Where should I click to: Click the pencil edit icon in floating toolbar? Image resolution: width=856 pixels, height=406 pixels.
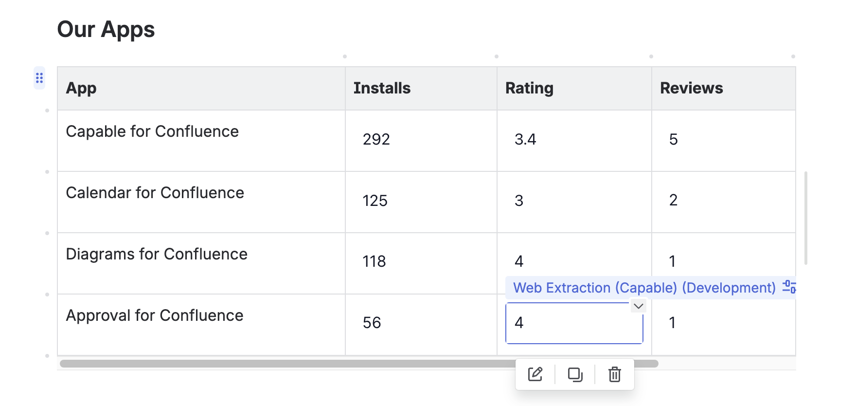pyautogui.click(x=535, y=374)
